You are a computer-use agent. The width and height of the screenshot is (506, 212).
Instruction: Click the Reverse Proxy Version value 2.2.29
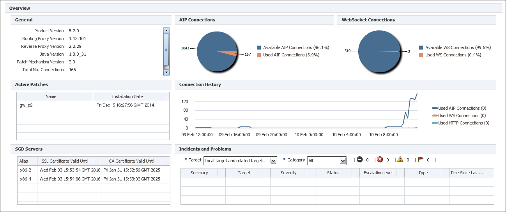tap(75, 46)
